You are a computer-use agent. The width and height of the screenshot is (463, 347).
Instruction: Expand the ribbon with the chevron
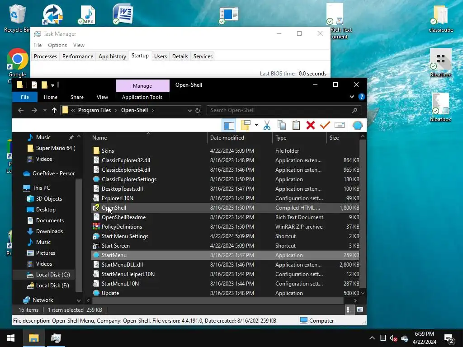tap(352, 97)
